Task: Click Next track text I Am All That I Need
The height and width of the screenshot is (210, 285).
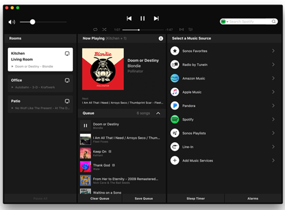Action: click(123, 103)
